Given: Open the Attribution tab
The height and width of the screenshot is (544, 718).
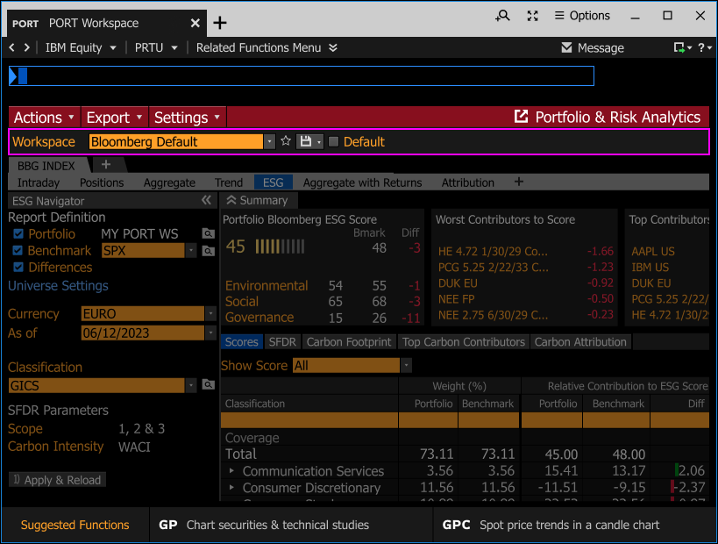Looking at the screenshot, I should pos(467,183).
